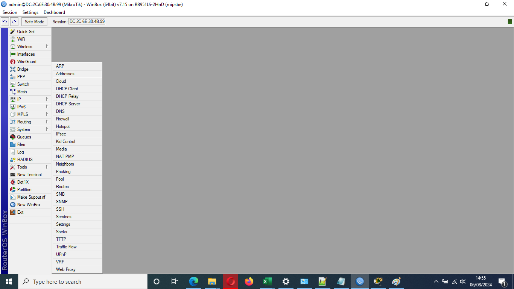
Task: Click the Exit icon in sidebar
Action: click(13, 212)
